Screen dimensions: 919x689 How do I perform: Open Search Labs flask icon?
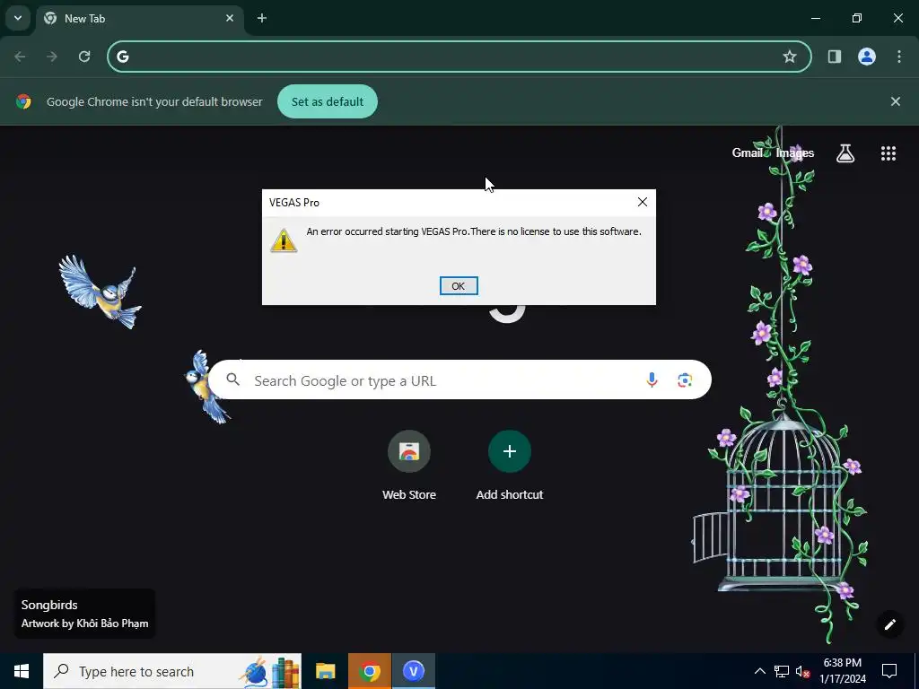845,153
